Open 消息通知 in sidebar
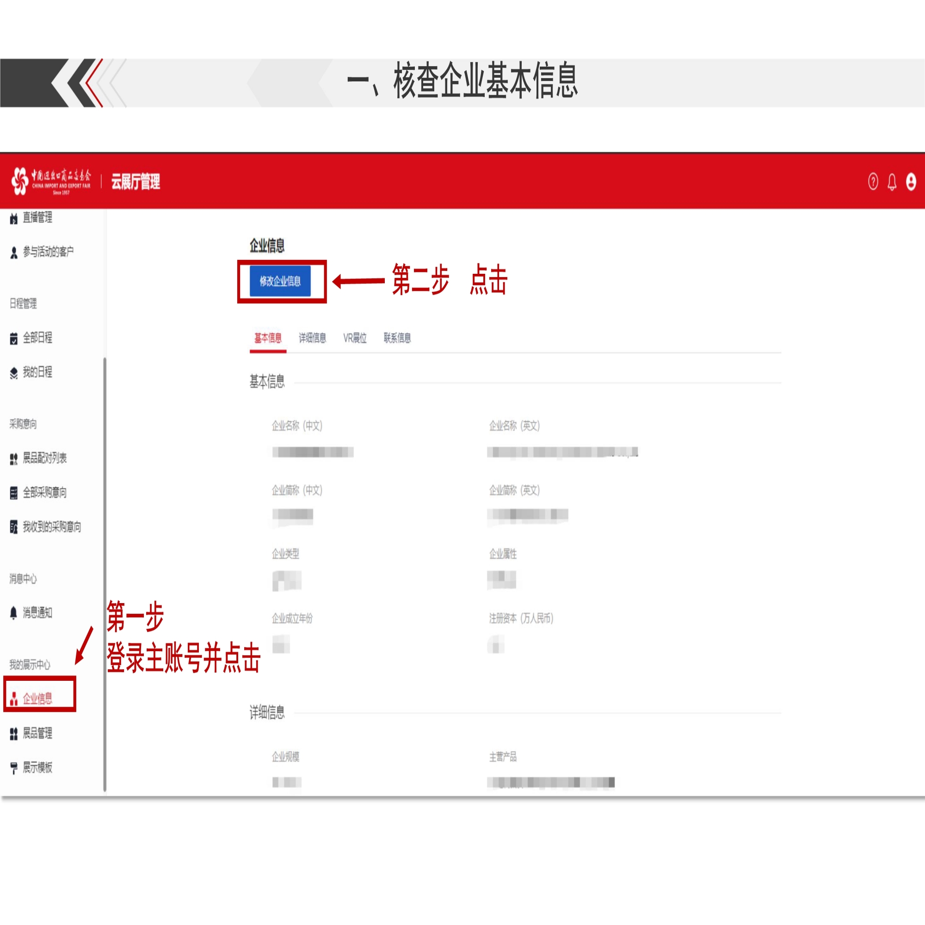925x925 pixels. 38,613
